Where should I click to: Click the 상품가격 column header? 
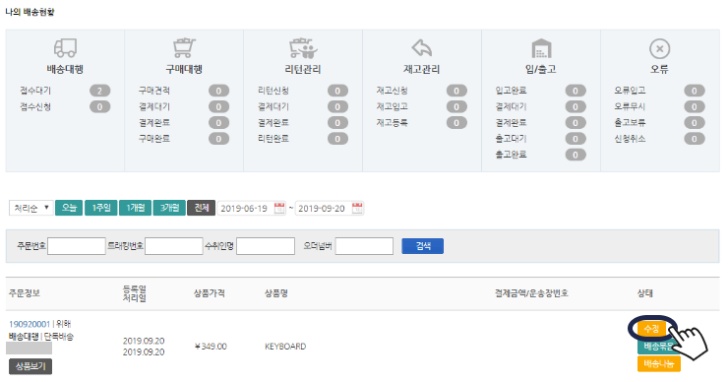click(x=210, y=293)
